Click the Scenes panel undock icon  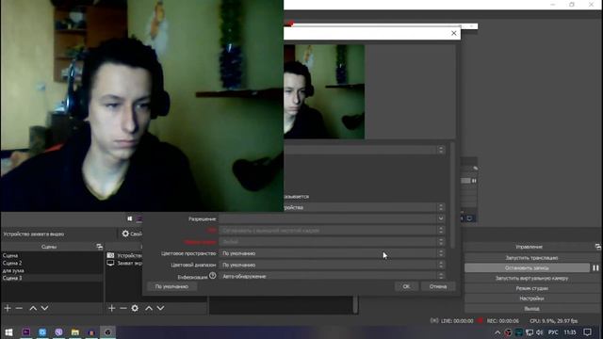tap(99, 247)
